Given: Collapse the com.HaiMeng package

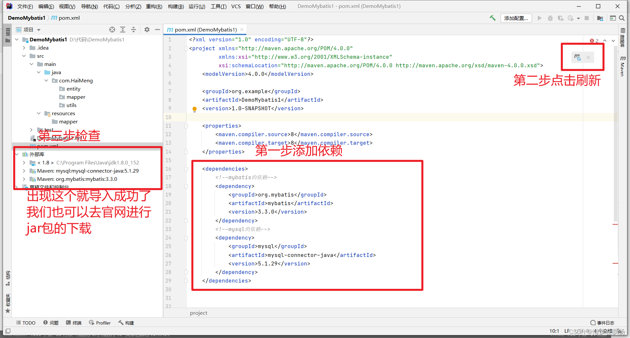Looking at the screenshot, I should (x=46, y=80).
